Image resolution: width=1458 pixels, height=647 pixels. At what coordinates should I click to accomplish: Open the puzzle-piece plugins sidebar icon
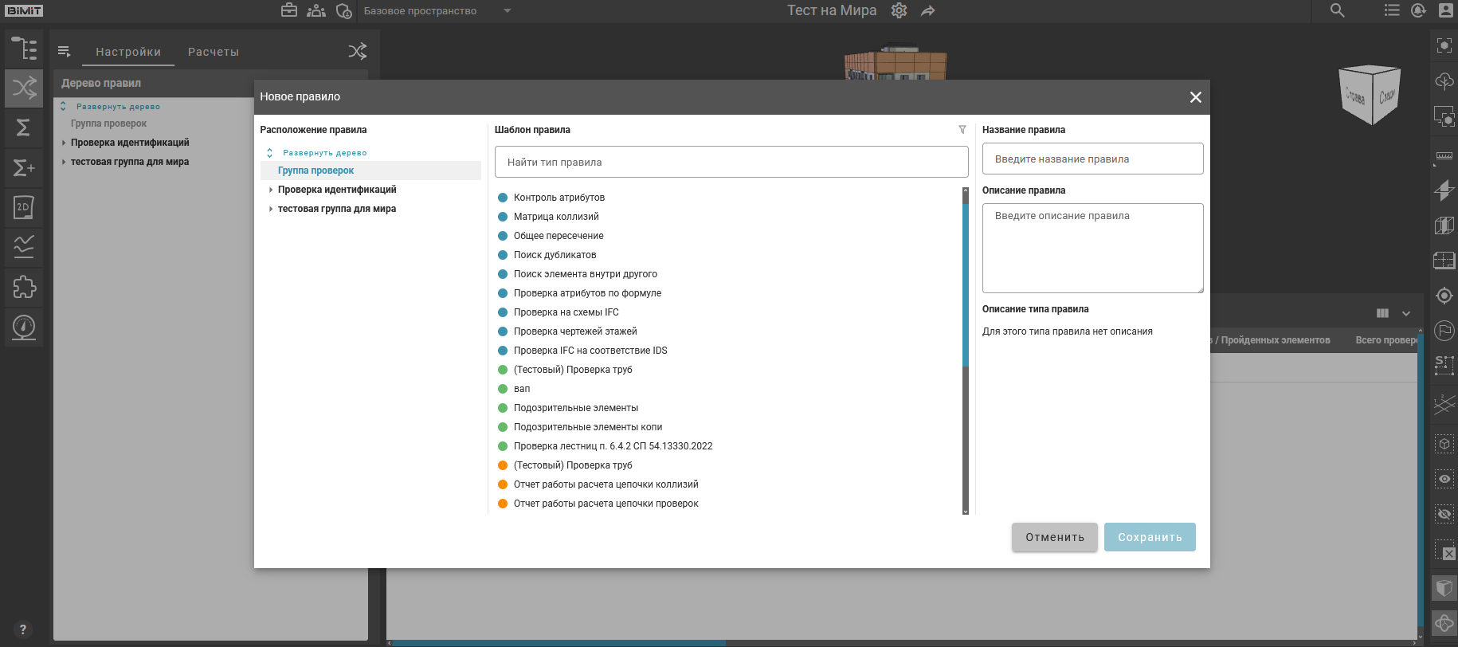[x=24, y=287]
